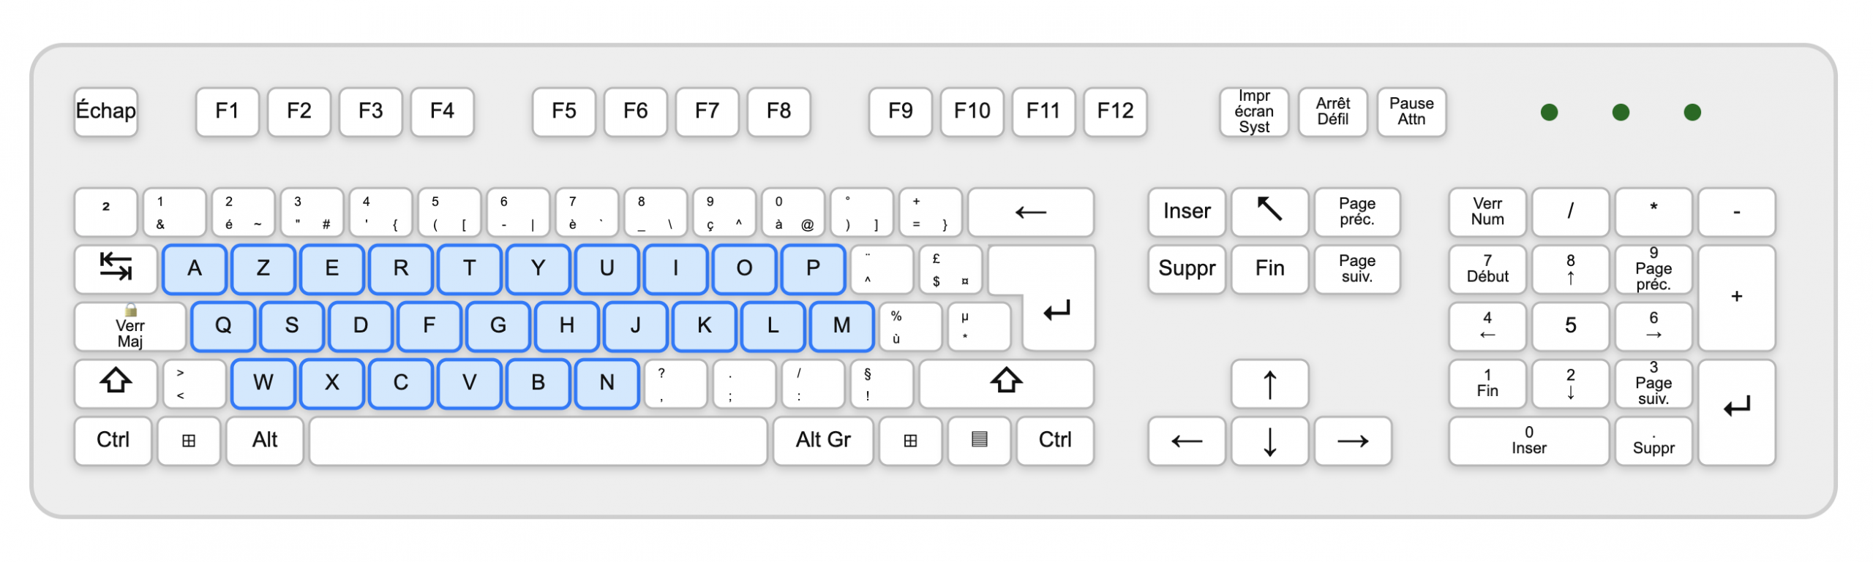This screenshot has height=562, width=1873.
Task: Click the highlighted letter M key
Action: point(842,326)
